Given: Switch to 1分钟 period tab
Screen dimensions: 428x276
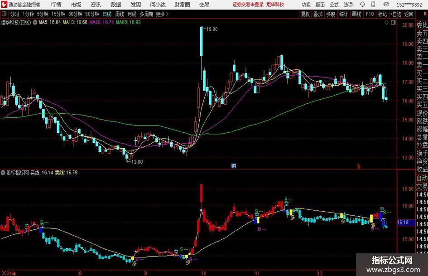Looking at the screenshot, I should (x=28, y=14).
